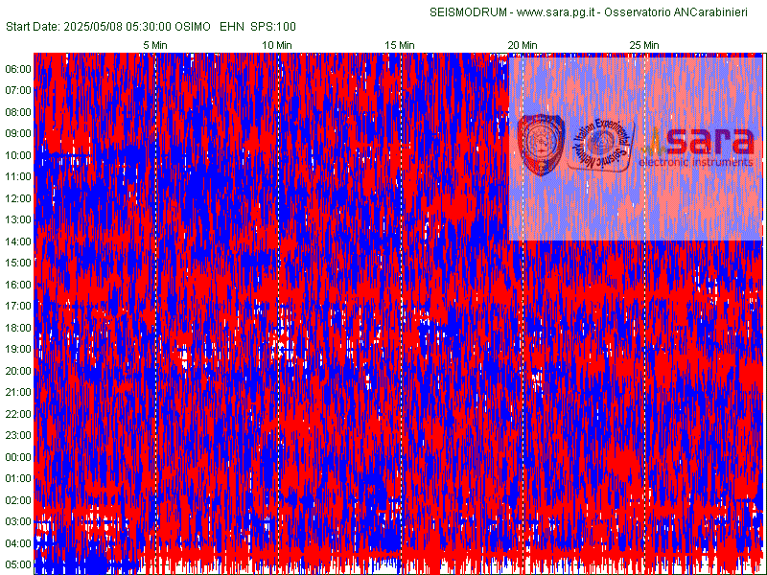Screen dimensions: 767x575
Task: Click the 20 Min time axis label
Action: point(522,45)
